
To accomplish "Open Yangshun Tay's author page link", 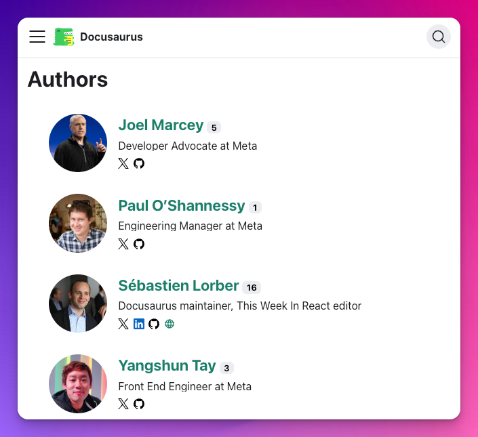I will 167,367.
